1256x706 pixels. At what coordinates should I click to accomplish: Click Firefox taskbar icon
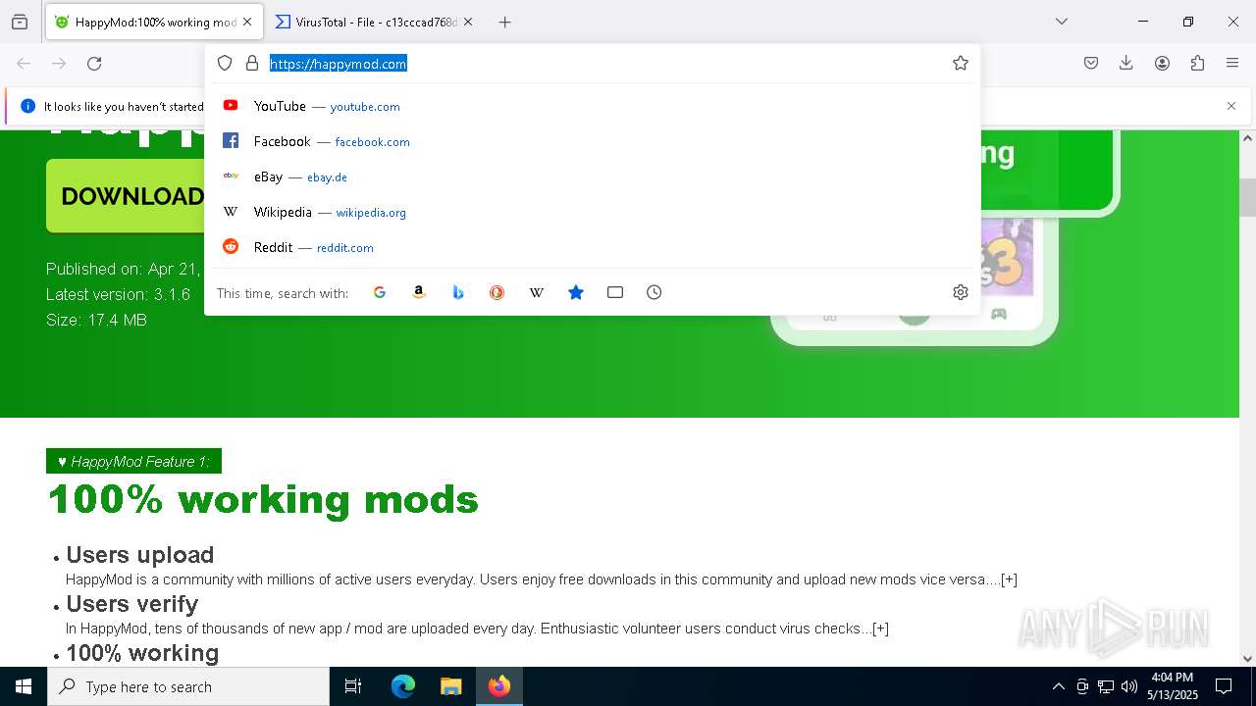point(499,686)
